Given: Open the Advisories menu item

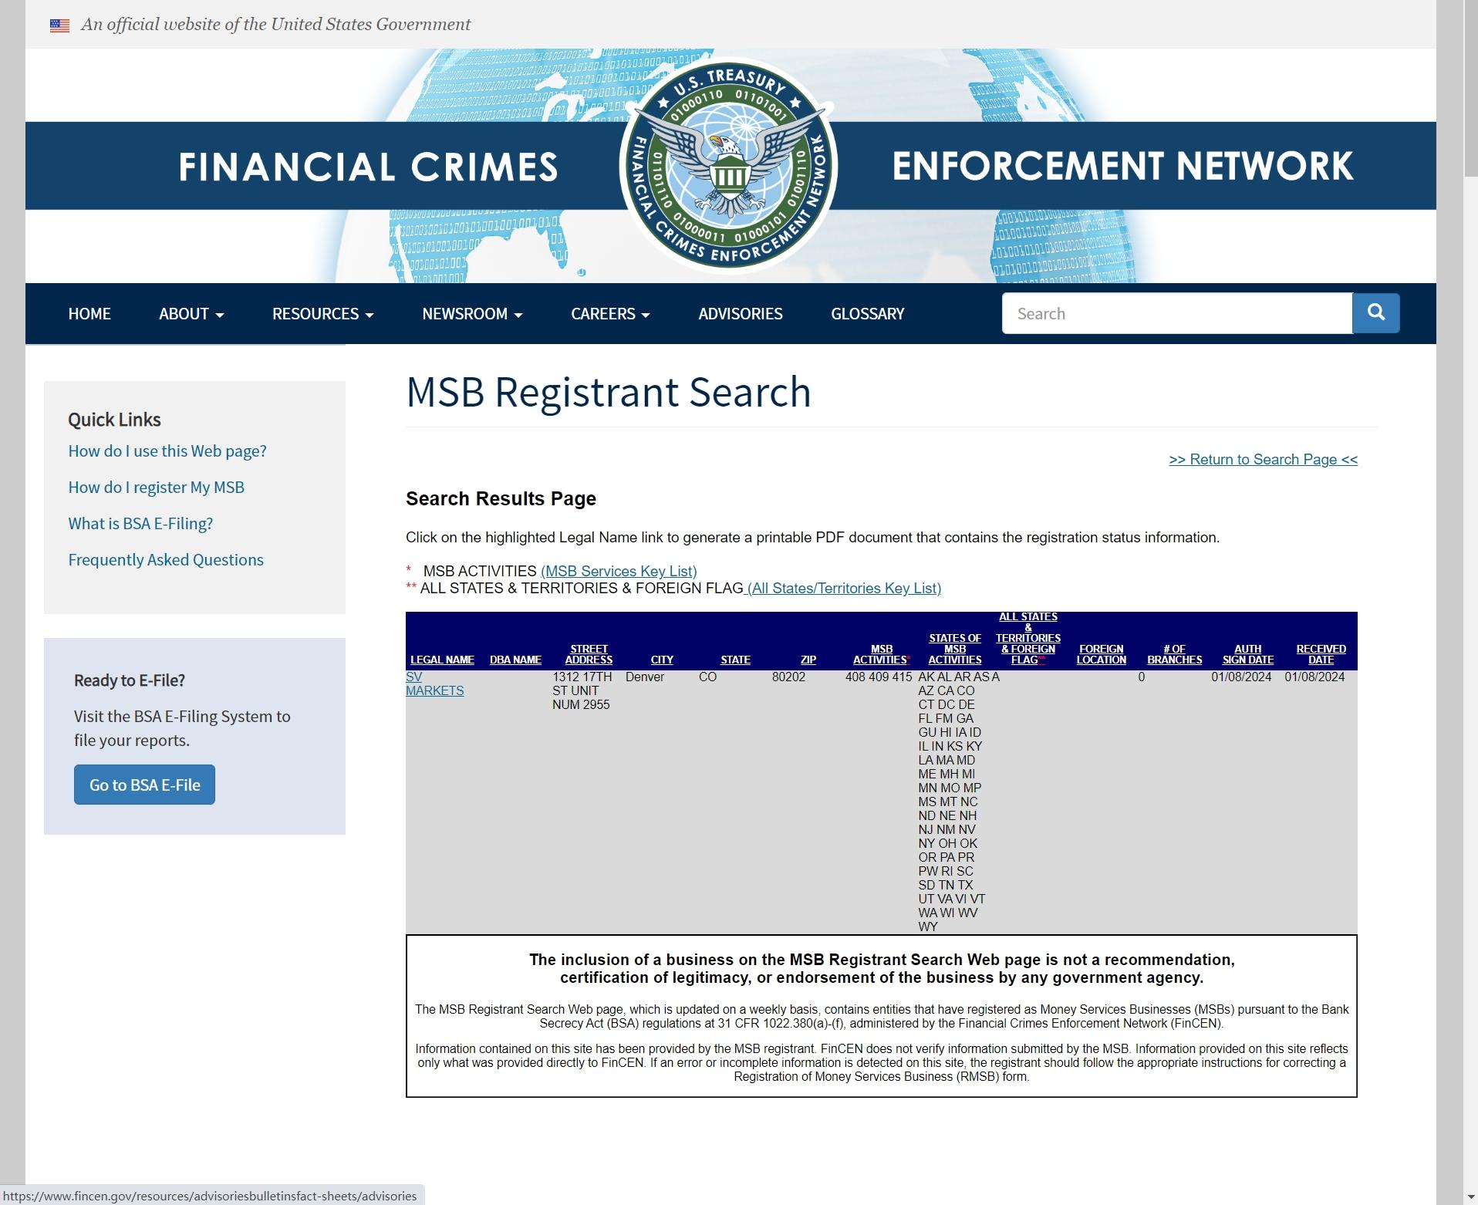Looking at the screenshot, I should pos(741,314).
